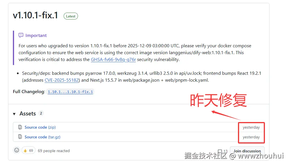Click the zip file icon beside Source code (zip)
Viewport: 289px width, 165px height.
[x=20, y=127]
